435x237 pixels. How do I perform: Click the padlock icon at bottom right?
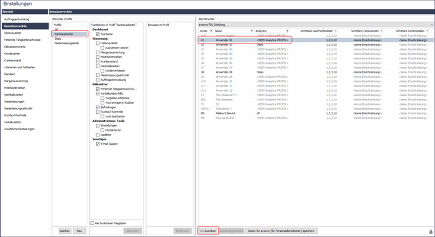pyautogui.click(x=431, y=231)
